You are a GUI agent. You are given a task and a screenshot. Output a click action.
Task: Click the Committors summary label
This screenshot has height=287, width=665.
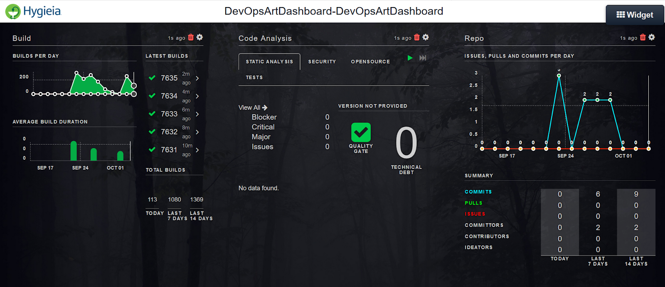coord(484,225)
